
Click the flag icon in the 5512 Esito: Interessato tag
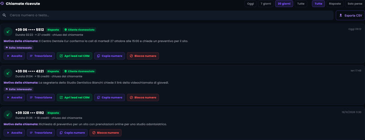pyautogui.click(x=7, y=48)
